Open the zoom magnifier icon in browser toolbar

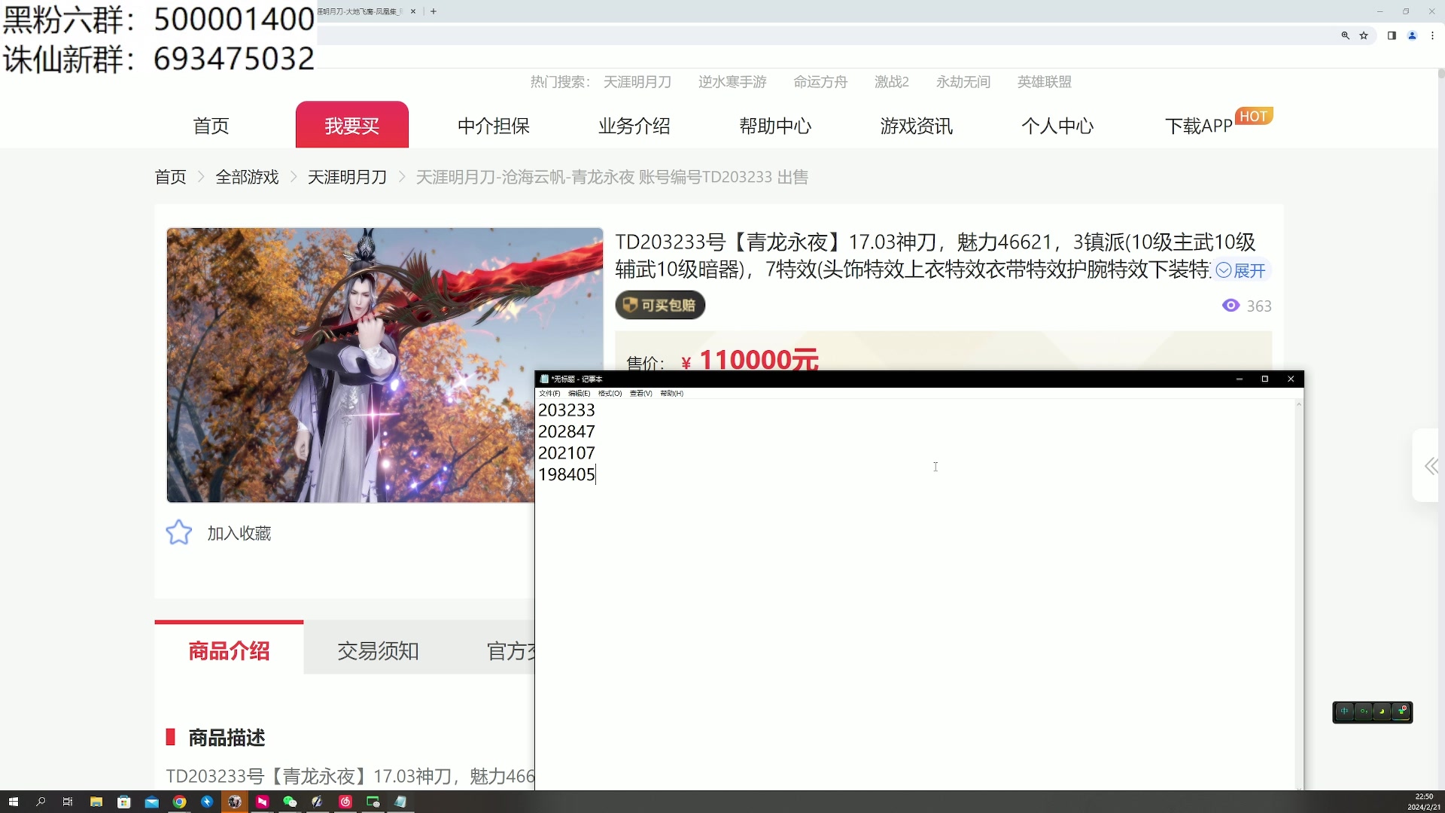coord(1346,35)
